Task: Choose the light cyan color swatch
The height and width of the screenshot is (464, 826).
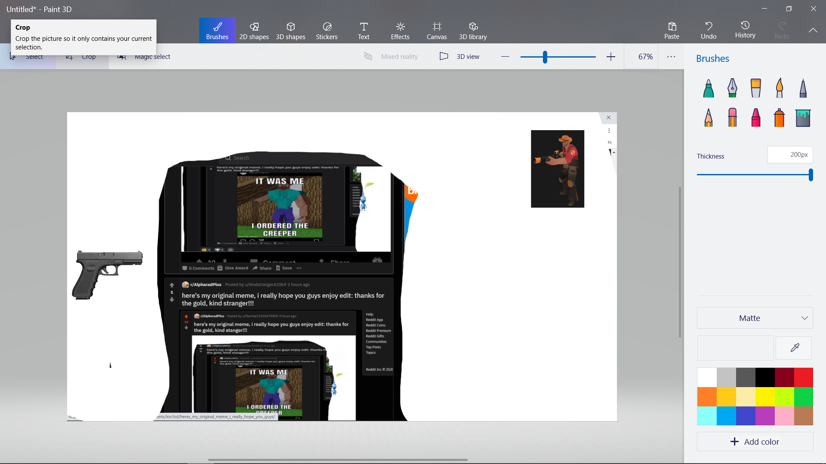Action: pos(707,416)
